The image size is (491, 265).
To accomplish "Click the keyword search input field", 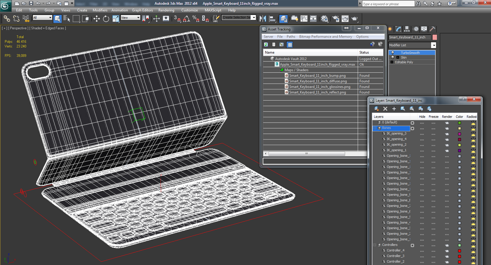I will click(x=388, y=4).
